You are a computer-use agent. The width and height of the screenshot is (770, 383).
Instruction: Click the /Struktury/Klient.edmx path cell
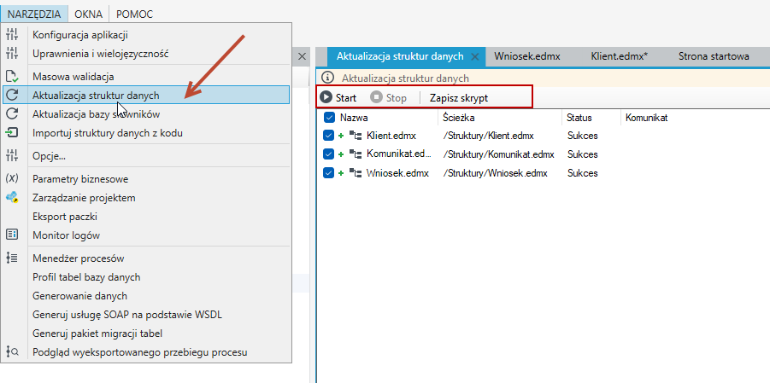(488, 136)
